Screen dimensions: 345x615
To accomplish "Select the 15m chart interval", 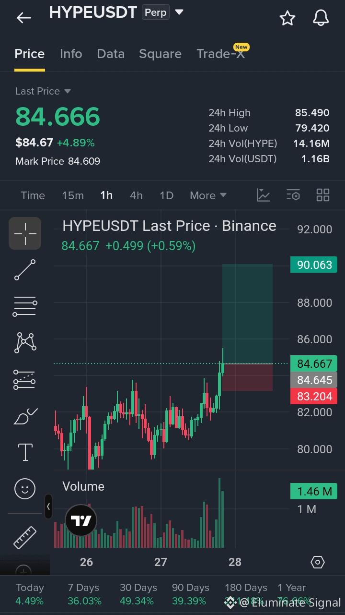I will tap(73, 195).
